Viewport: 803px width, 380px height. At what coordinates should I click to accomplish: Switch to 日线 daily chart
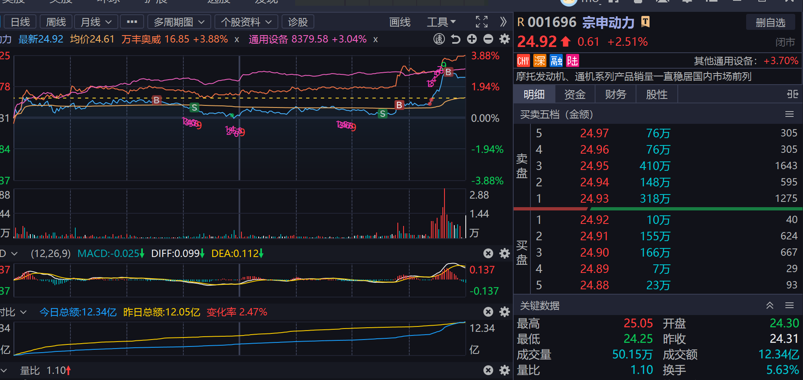pos(20,22)
